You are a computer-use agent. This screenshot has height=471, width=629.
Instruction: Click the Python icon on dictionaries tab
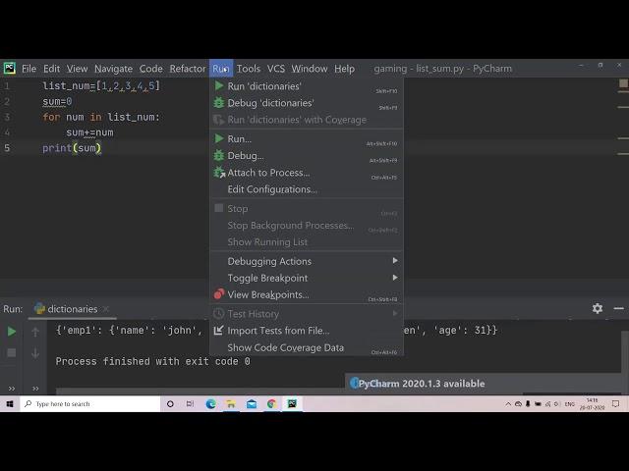tap(39, 308)
